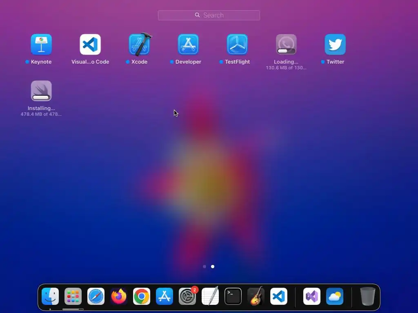Click '130.6 MB of 130...' progress text
Screen dimensions: 418x313
(x=286, y=68)
